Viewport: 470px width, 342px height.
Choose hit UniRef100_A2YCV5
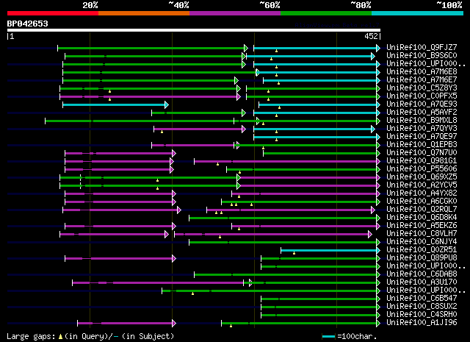pos(422,185)
